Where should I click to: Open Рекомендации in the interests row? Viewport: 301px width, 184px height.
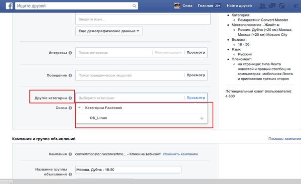point(168,52)
